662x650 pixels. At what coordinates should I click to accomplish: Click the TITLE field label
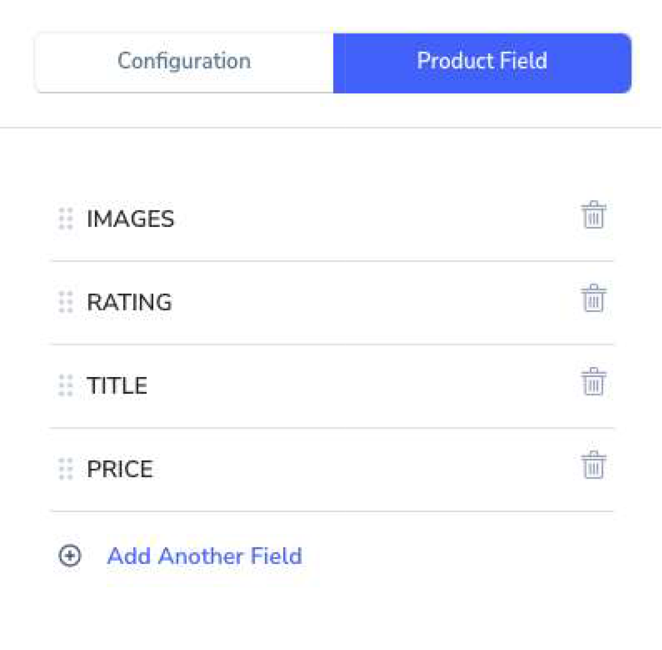(117, 386)
